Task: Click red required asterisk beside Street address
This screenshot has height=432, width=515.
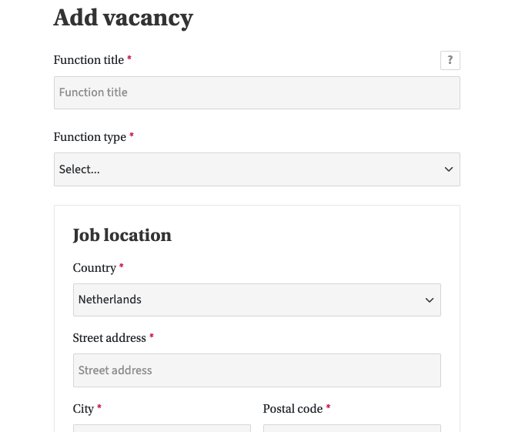Action: pyautogui.click(x=152, y=337)
